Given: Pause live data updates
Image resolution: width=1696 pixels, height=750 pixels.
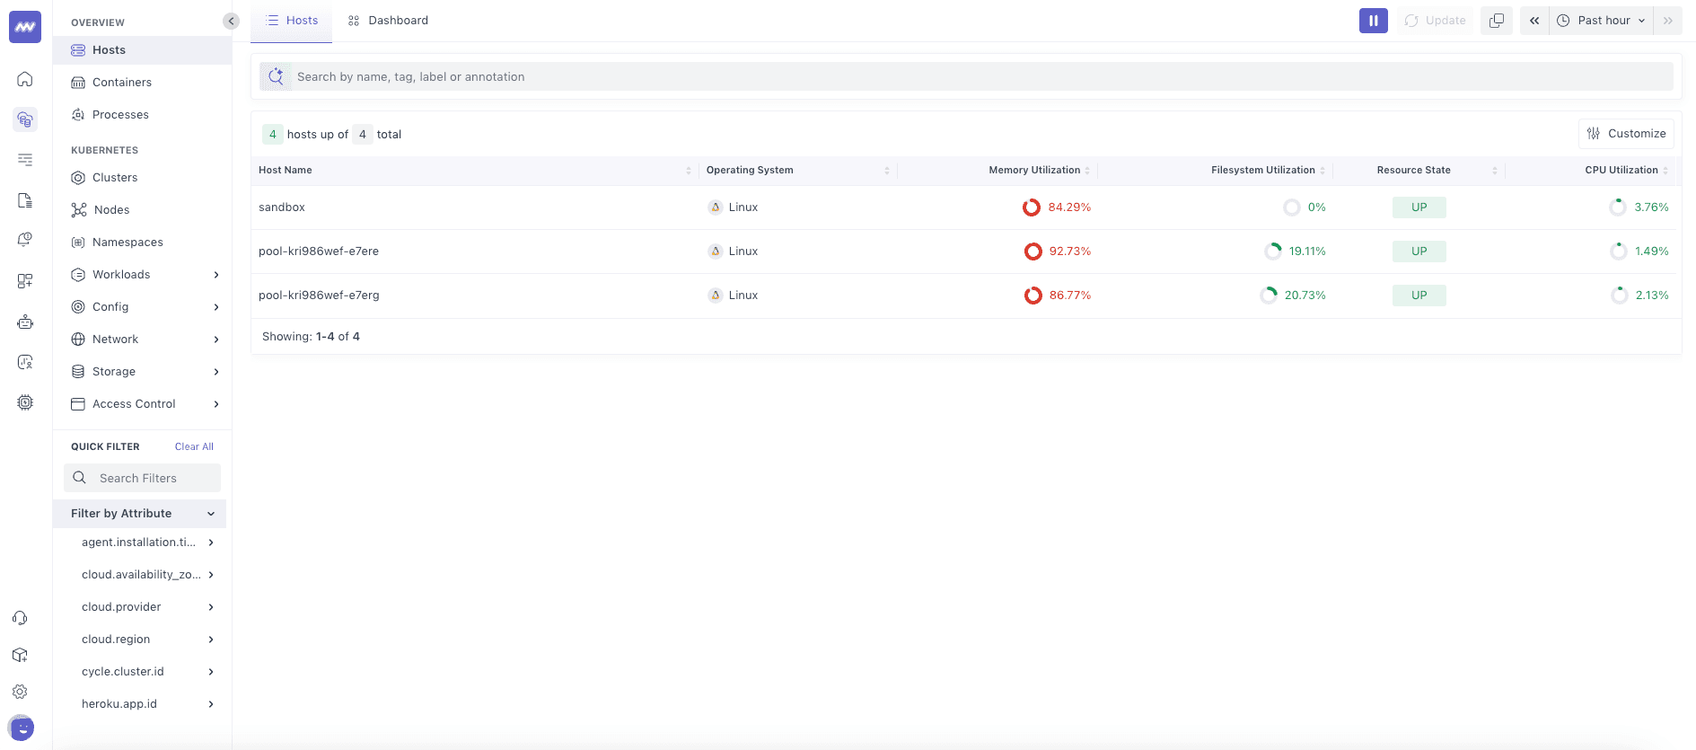Looking at the screenshot, I should pyautogui.click(x=1373, y=21).
